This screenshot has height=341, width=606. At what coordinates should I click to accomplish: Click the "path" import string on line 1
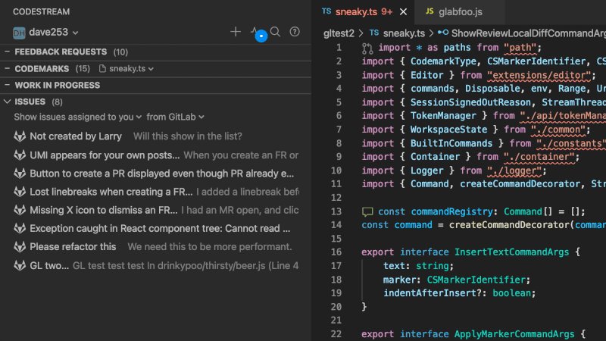coord(520,48)
